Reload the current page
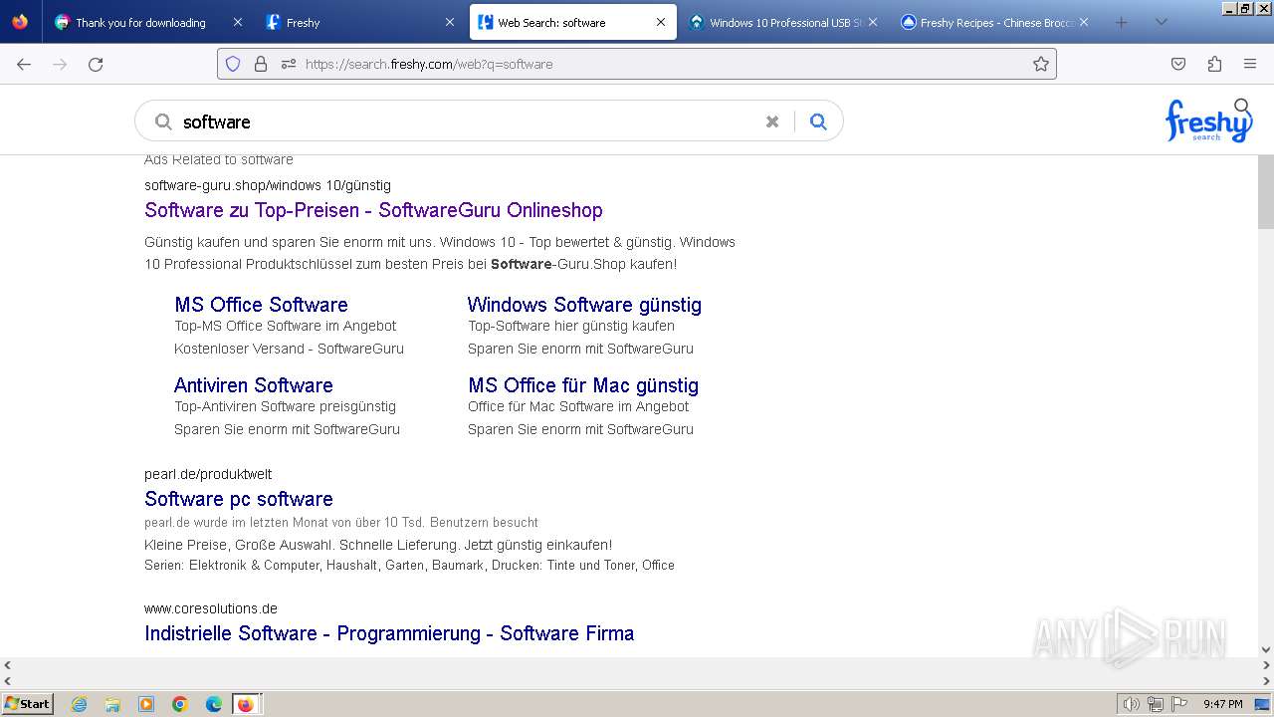This screenshot has width=1274, height=717. tap(96, 64)
